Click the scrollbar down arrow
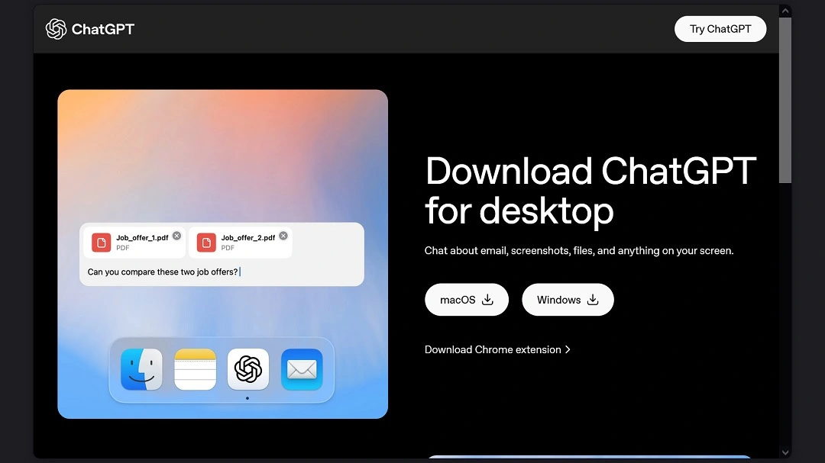 click(x=785, y=452)
